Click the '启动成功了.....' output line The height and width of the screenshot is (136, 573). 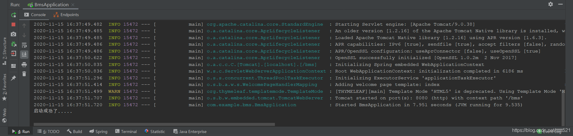[x=53, y=111]
